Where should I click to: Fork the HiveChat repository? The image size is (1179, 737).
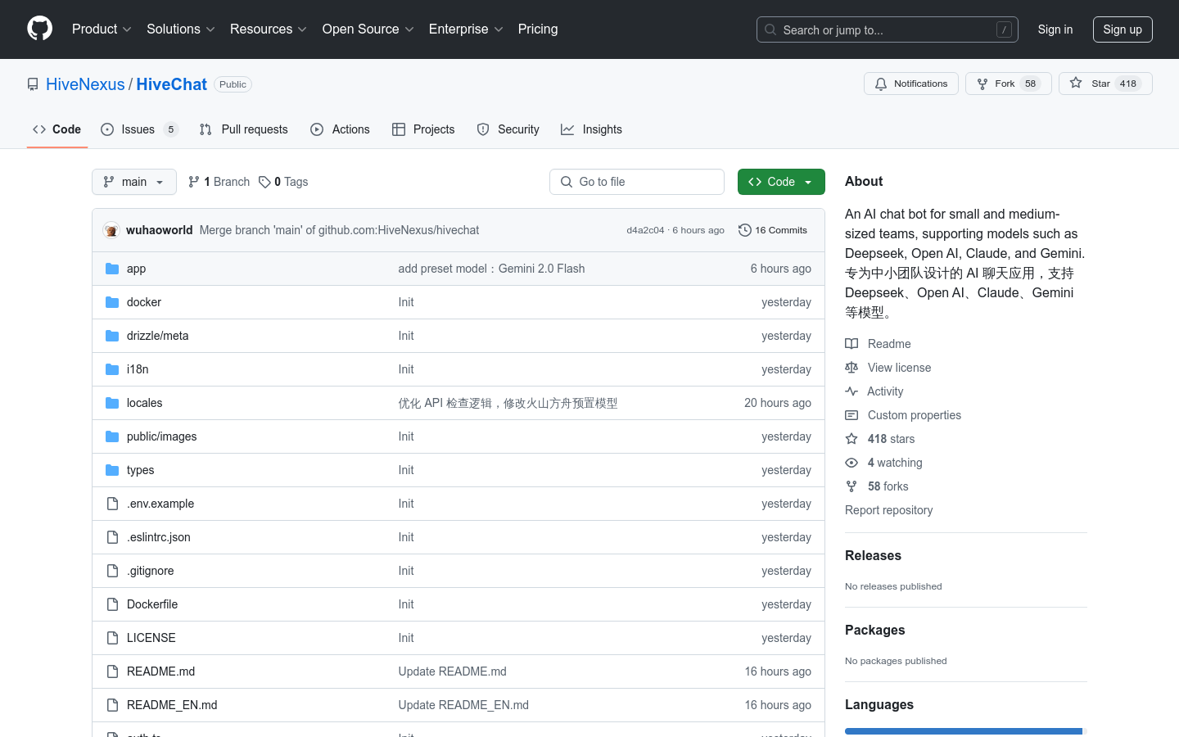click(1007, 84)
